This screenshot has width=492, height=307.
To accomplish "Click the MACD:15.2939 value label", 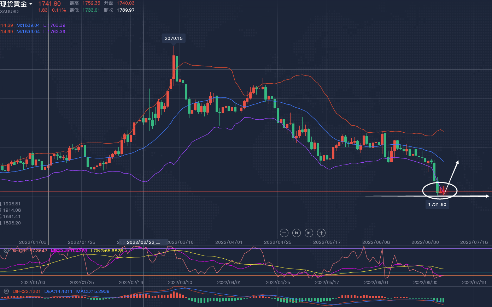I will 93,291.
